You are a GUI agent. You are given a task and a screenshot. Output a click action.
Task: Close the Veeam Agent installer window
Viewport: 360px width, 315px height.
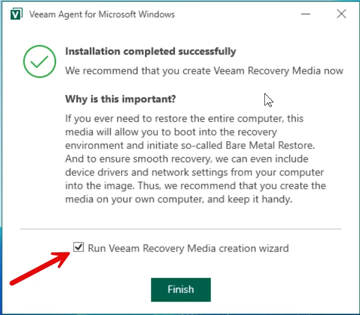341,14
